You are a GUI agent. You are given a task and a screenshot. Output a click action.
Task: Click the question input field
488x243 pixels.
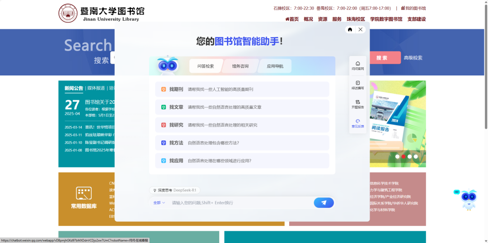(239, 203)
